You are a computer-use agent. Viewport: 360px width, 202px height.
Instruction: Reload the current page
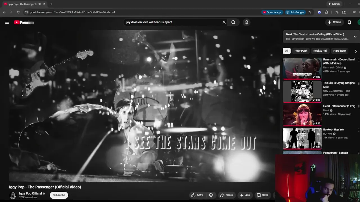click(18, 12)
